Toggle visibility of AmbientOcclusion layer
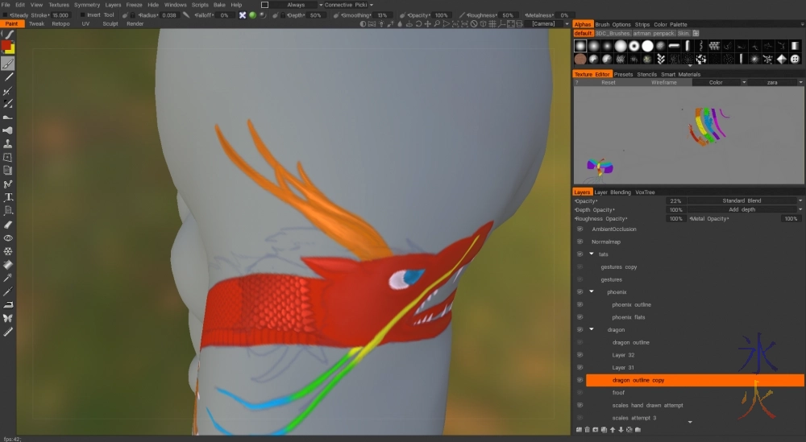The image size is (806, 442). tap(579, 229)
